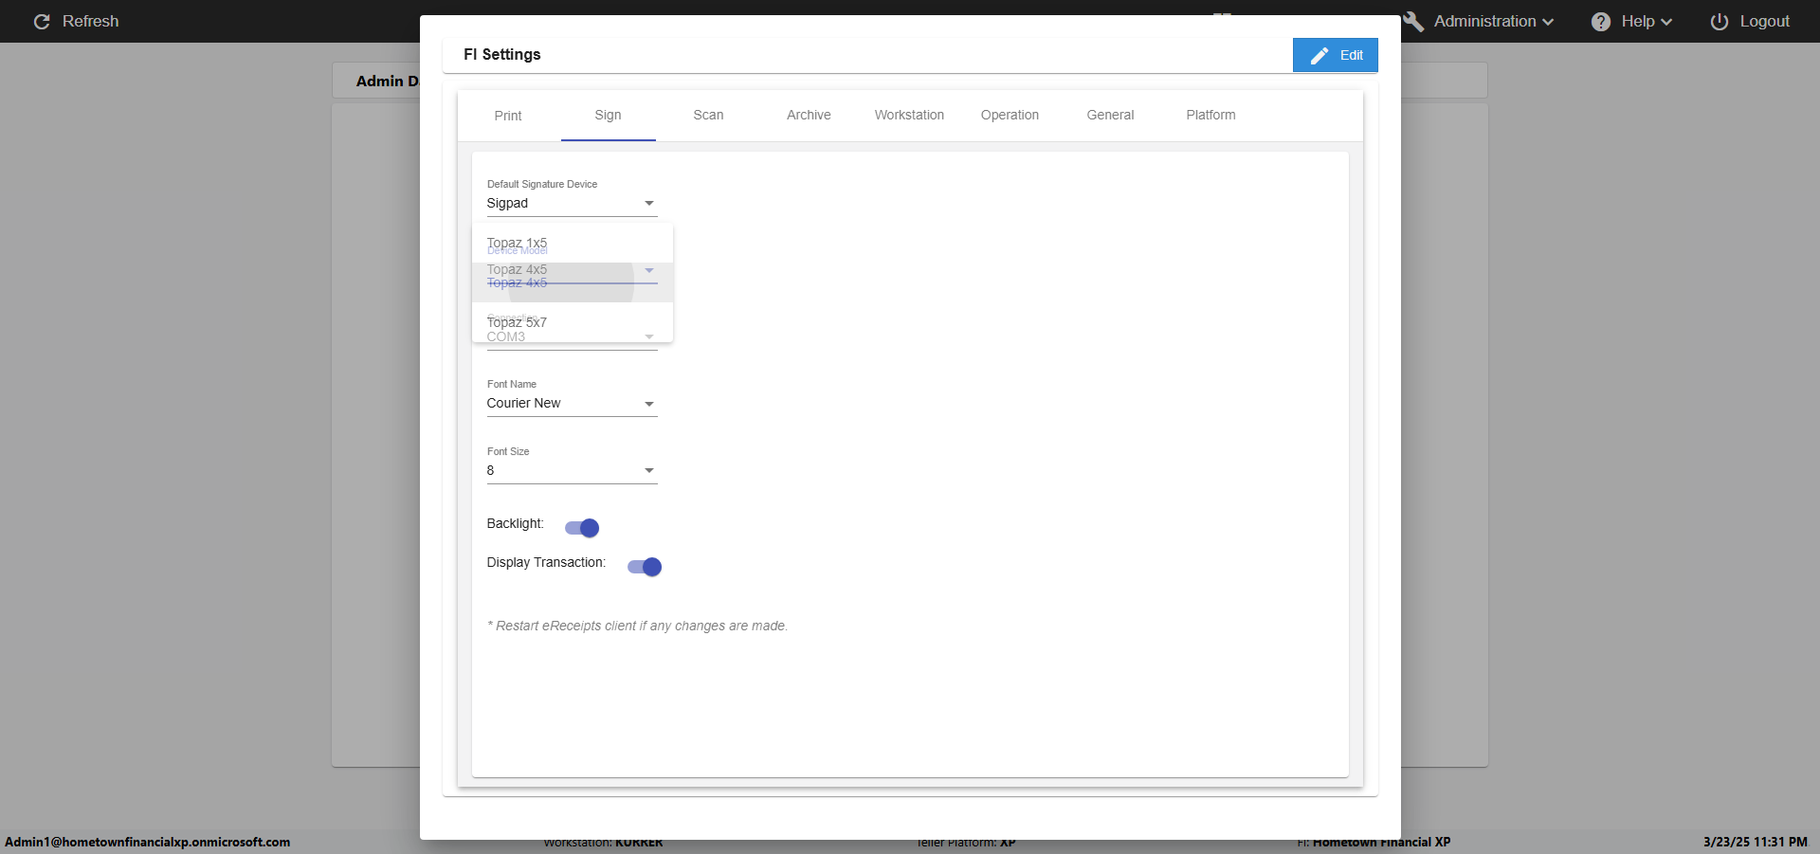Click the Administration wrench icon
The height and width of the screenshot is (854, 1820).
(1414, 21)
